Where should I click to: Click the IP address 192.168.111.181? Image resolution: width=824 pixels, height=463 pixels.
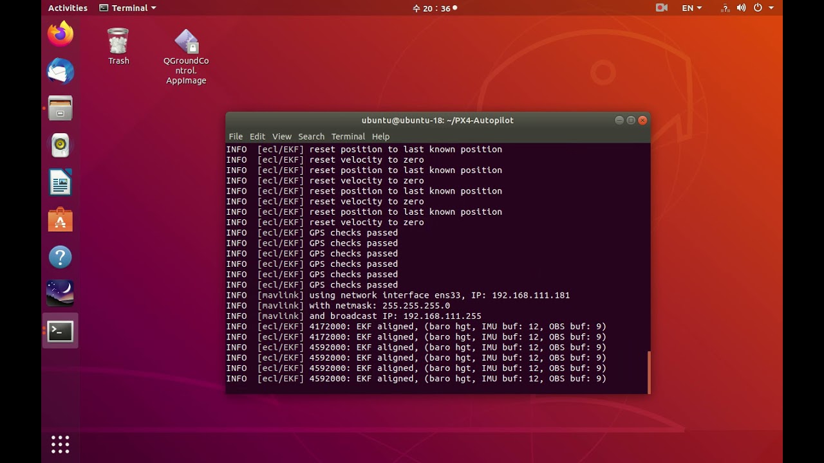tap(530, 295)
